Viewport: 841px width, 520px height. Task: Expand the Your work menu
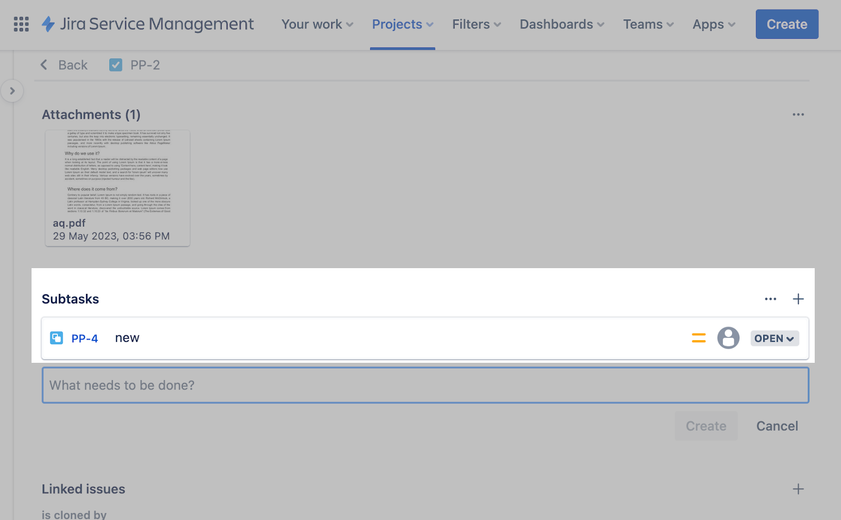317,24
